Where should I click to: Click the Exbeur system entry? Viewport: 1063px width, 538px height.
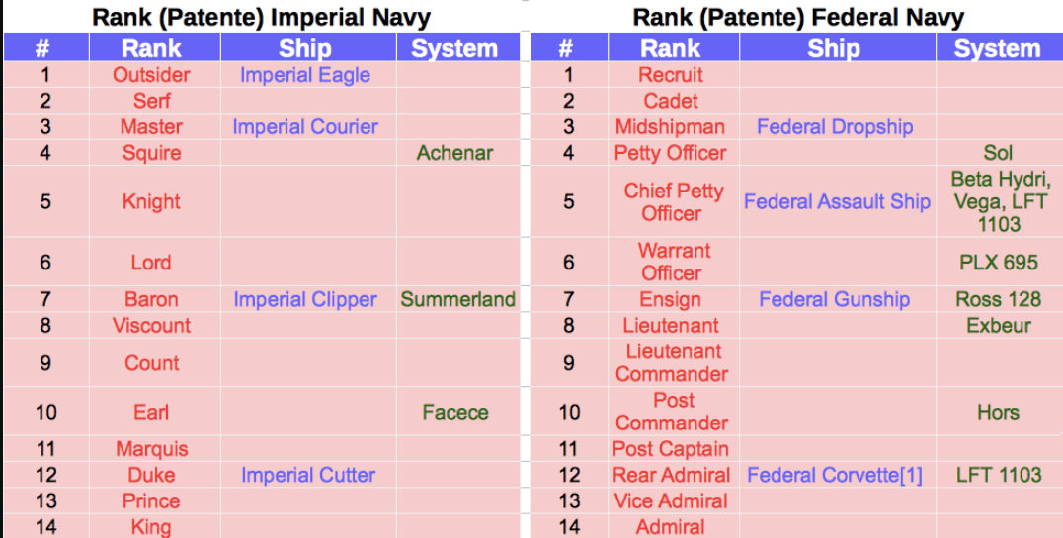[x=999, y=325]
